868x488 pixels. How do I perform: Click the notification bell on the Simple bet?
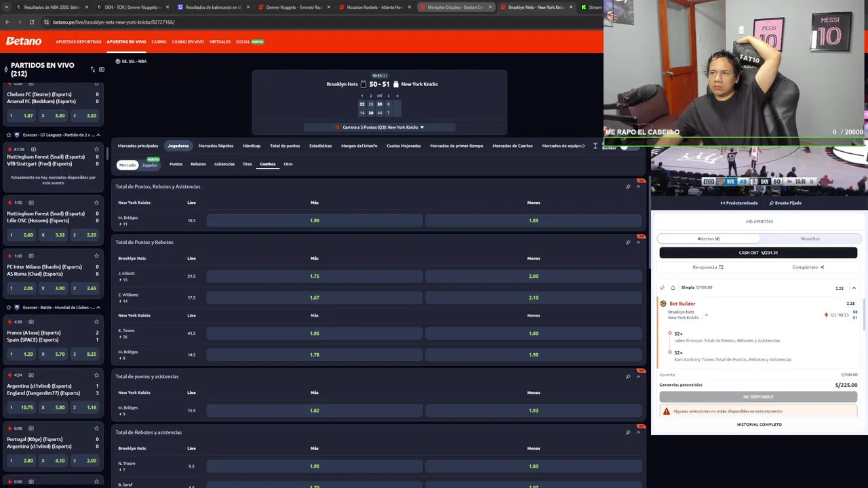(x=673, y=287)
